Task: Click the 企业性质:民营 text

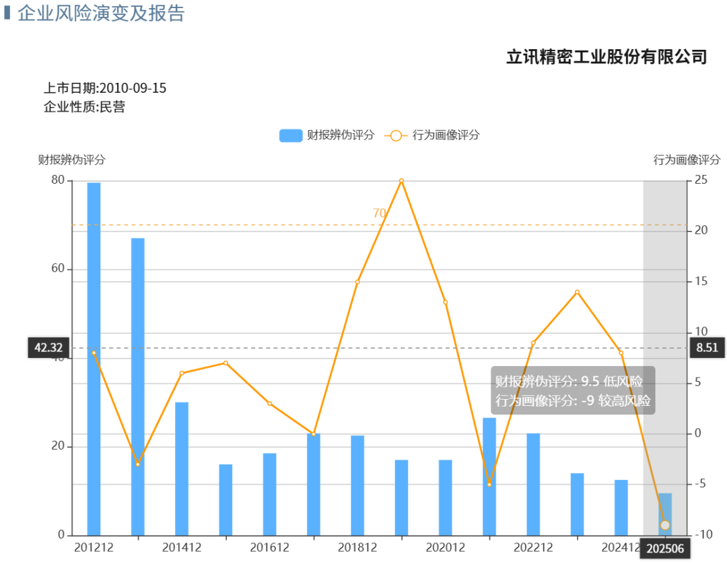Action: (x=84, y=107)
